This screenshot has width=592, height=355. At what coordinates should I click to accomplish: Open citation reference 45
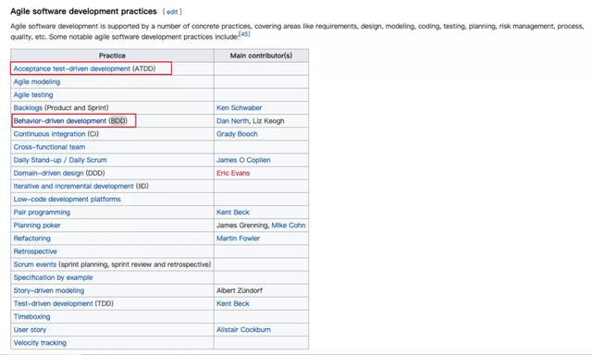244,34
